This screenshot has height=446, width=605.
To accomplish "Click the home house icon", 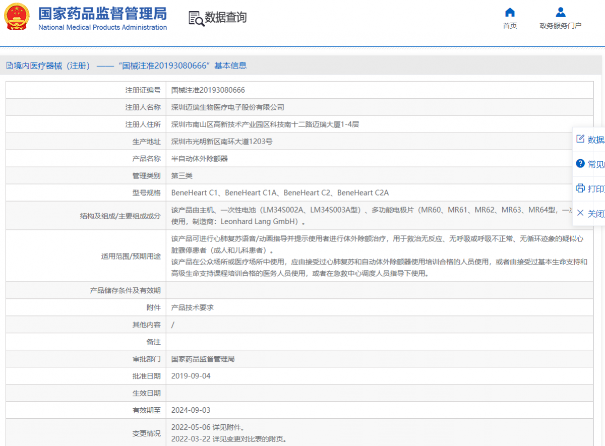I will [x=510, y=13].
